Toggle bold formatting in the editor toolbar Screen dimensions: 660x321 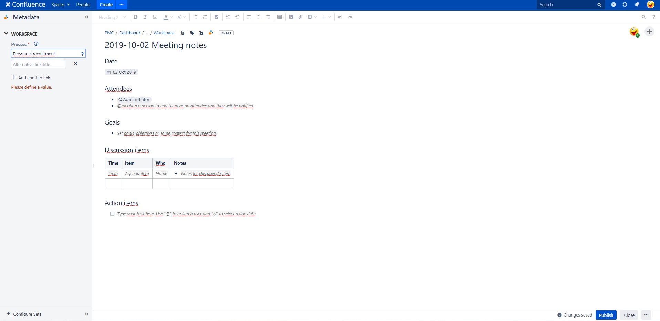tap(135, 17)
